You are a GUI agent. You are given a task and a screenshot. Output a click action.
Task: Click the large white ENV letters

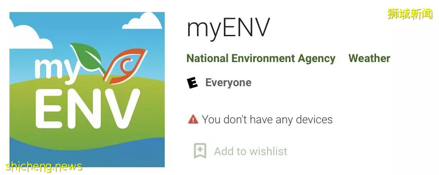click(x=88, y=109)
